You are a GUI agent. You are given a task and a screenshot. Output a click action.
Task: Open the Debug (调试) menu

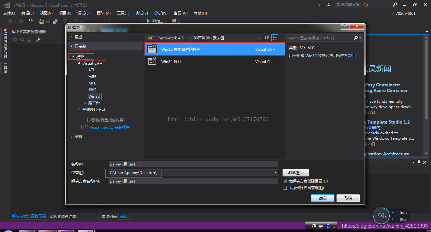84,13
